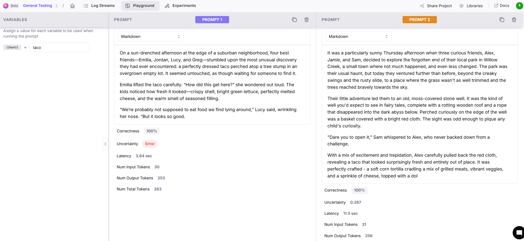
Task: Open the Docs external link
Action: coord(502,6)
